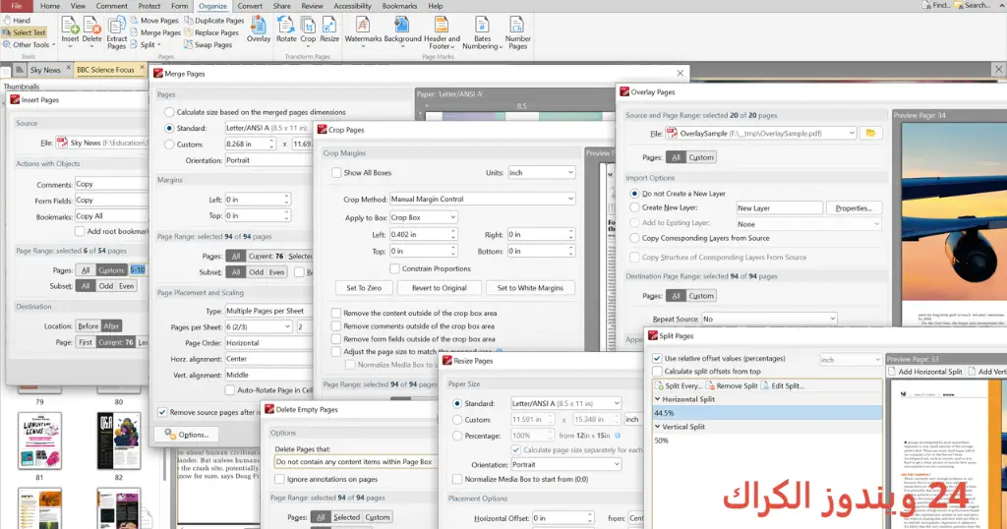
Task: Click Duplicate Pages in the ribbon
Action: [214, 21]
